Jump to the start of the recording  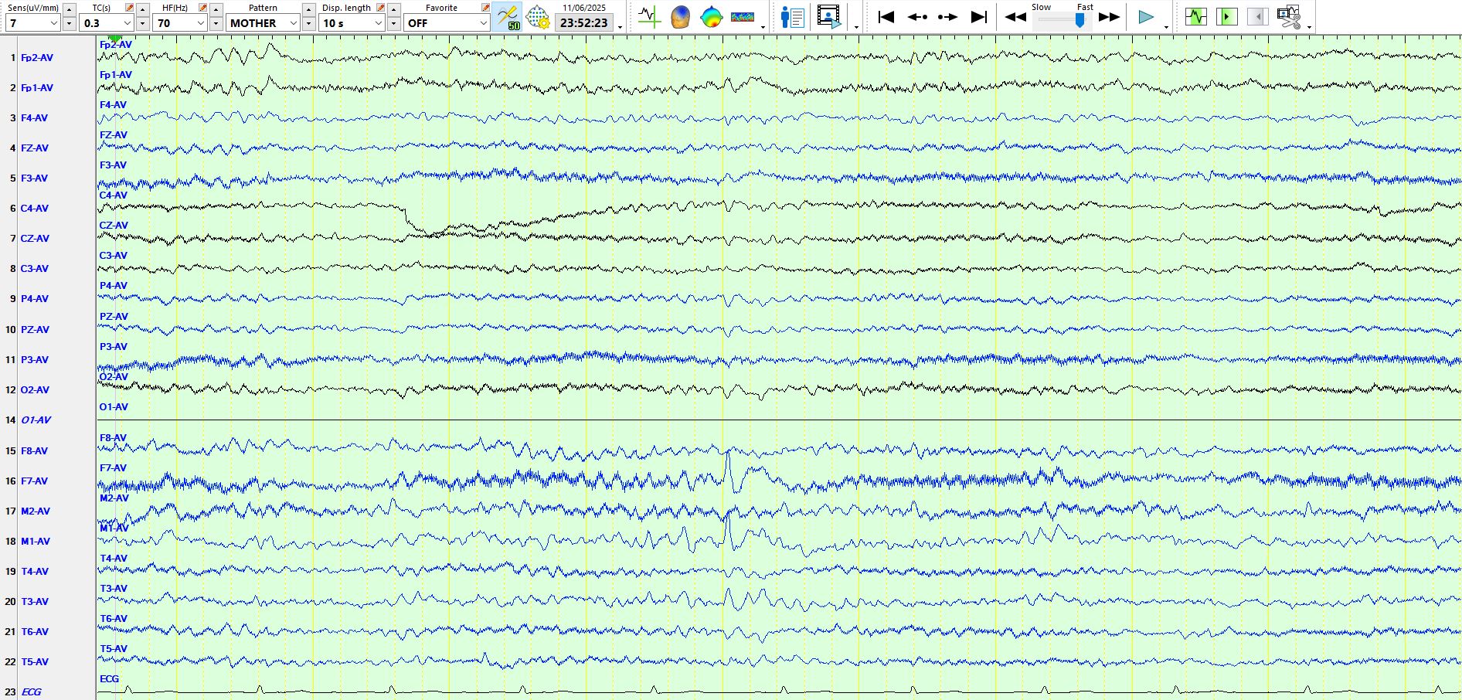coord(886,17)
